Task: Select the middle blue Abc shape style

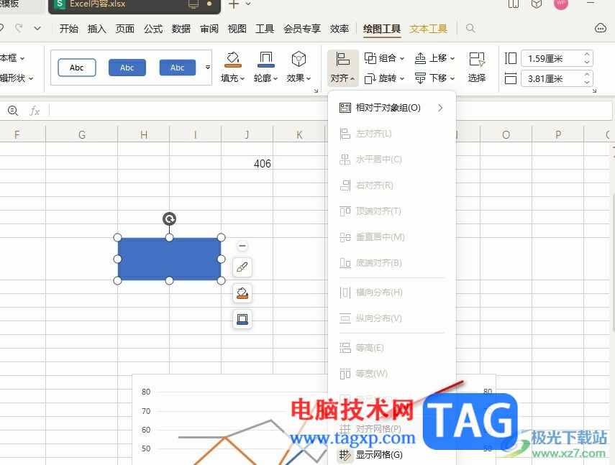Action: click(x=127, y=68)
